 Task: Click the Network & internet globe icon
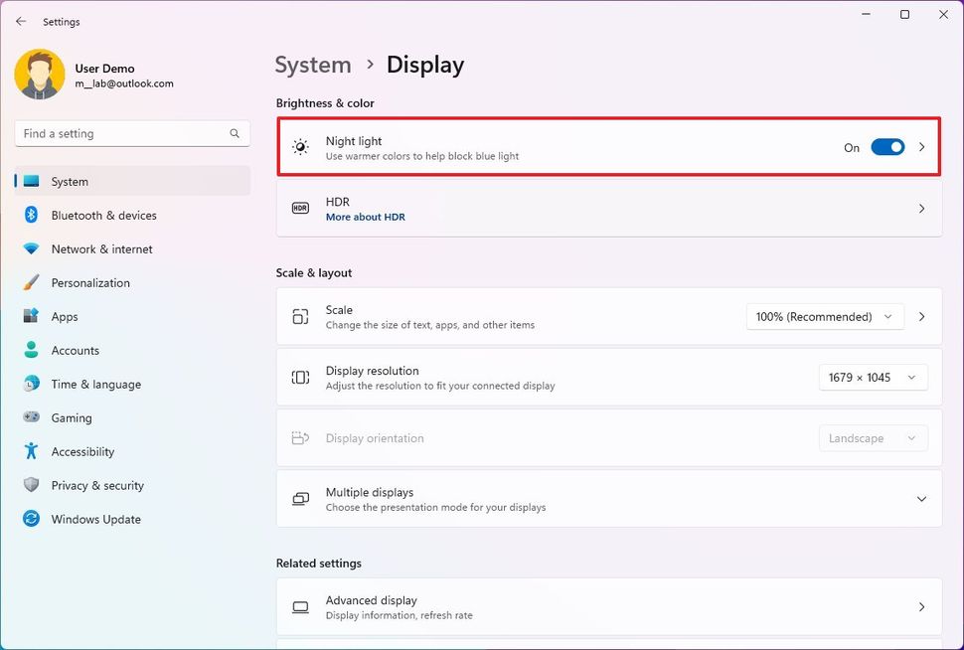[x=32, y=248]
